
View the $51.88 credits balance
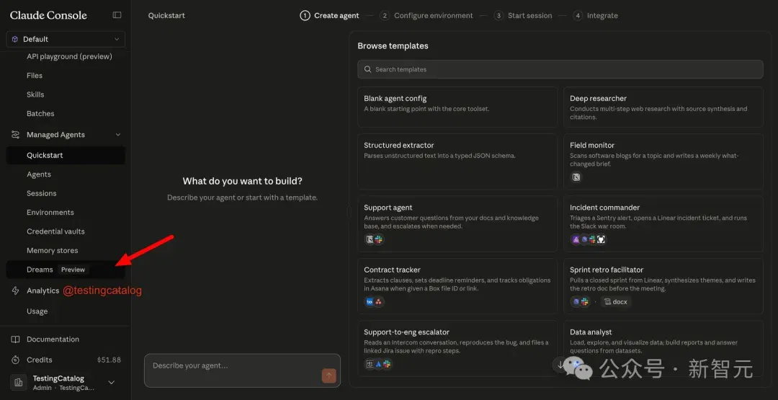pyautogui.click(x=109, y=360)
